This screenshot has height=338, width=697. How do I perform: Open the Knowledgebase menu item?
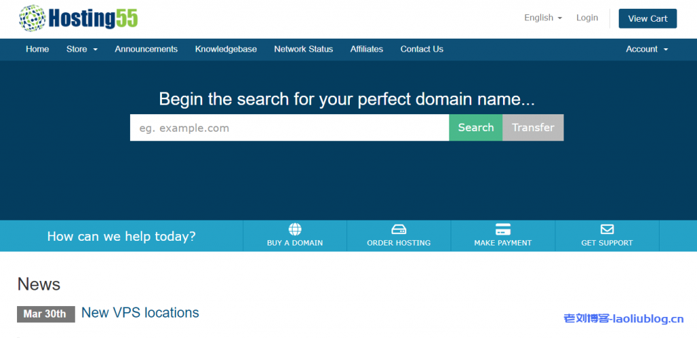click(x=226, y=49)
